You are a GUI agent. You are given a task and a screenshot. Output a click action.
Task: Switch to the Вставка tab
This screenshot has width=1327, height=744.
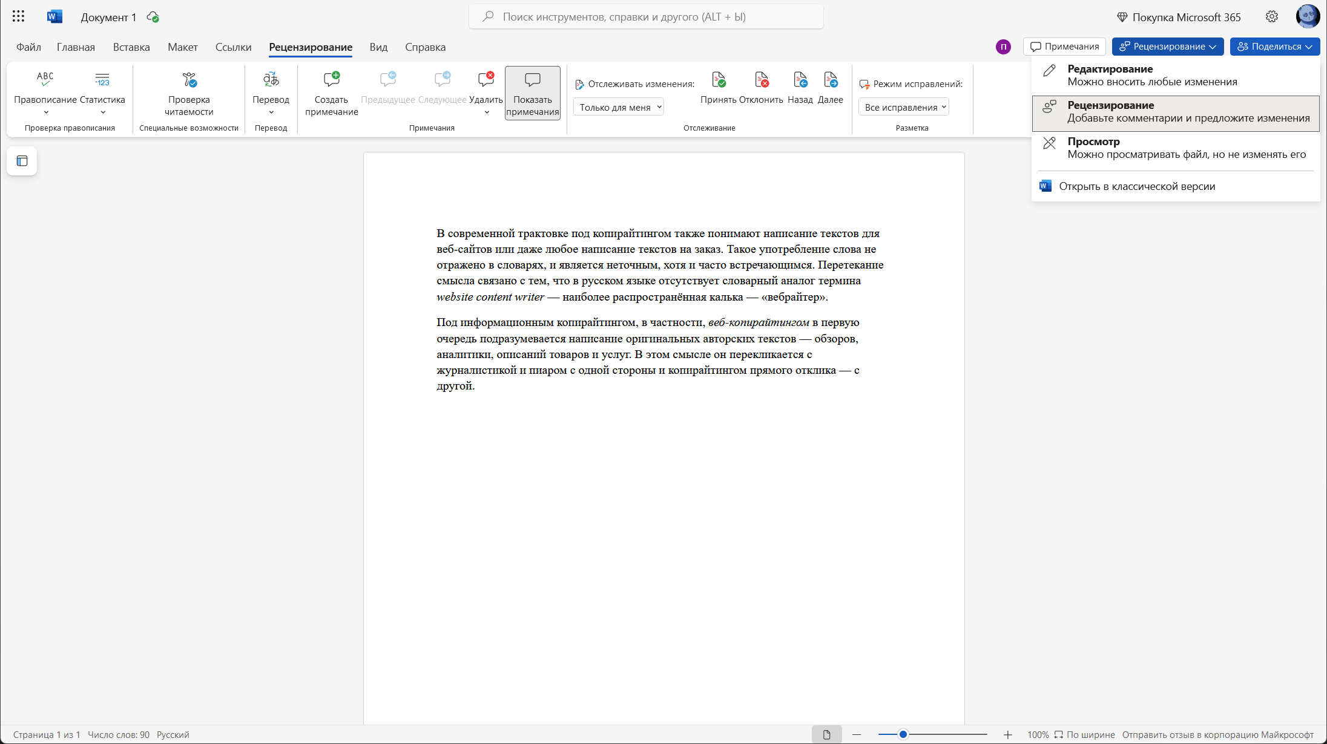pyautogui.click(x=131, y=47)
